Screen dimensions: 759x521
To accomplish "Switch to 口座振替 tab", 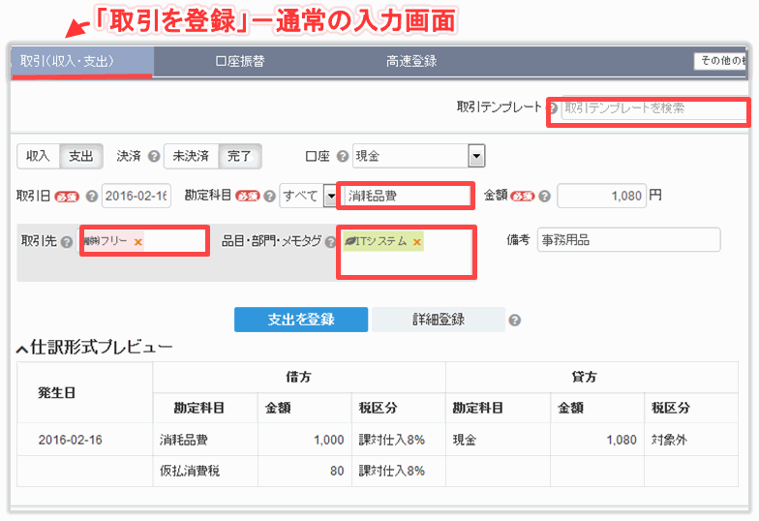I will pos(240,62).
